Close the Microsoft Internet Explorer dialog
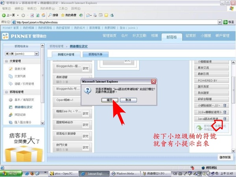The image size is (236, 177). coord(153,81)
